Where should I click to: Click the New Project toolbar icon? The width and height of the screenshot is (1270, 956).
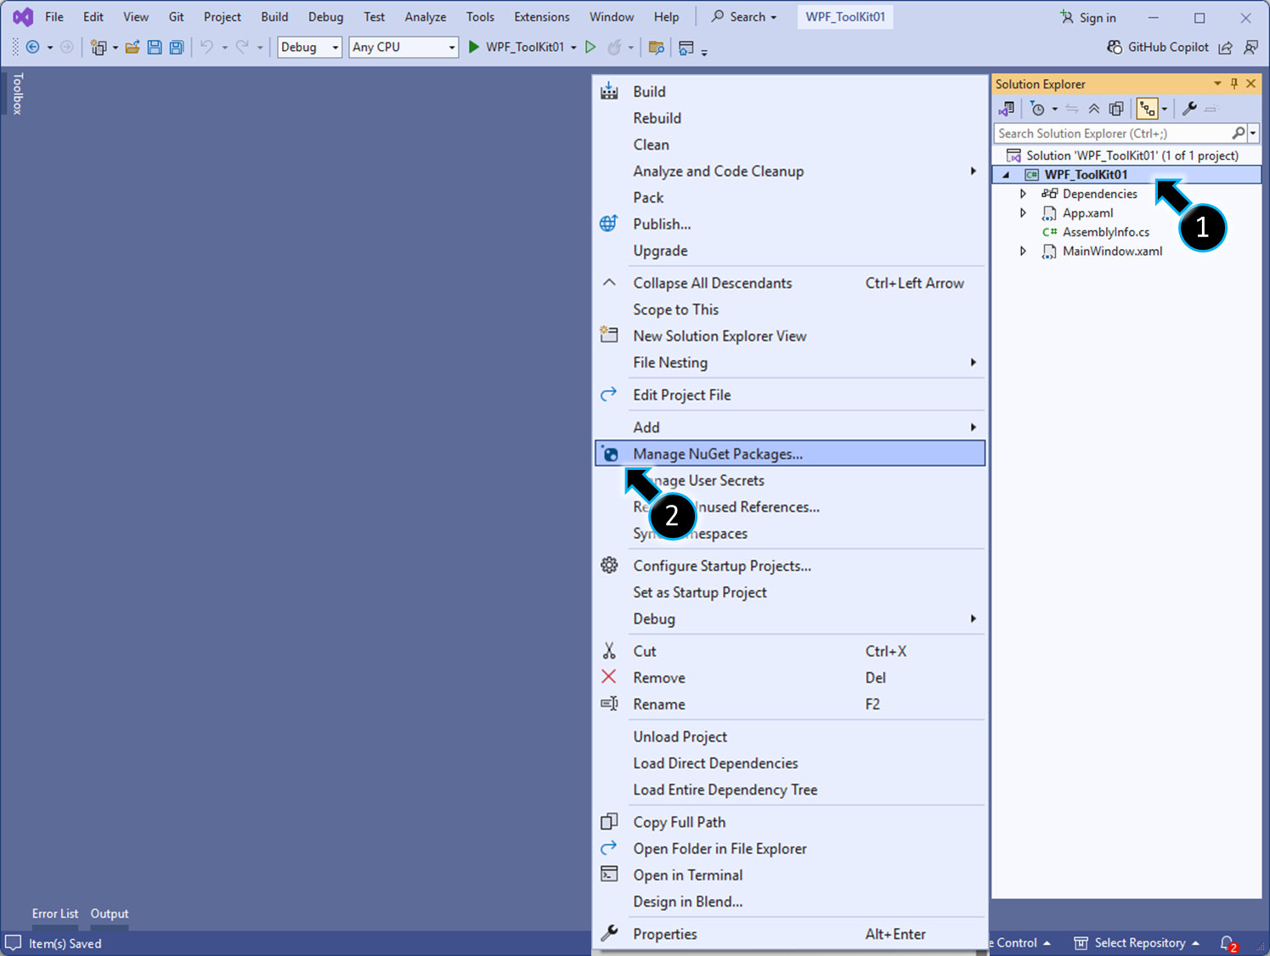click(99, 48)
